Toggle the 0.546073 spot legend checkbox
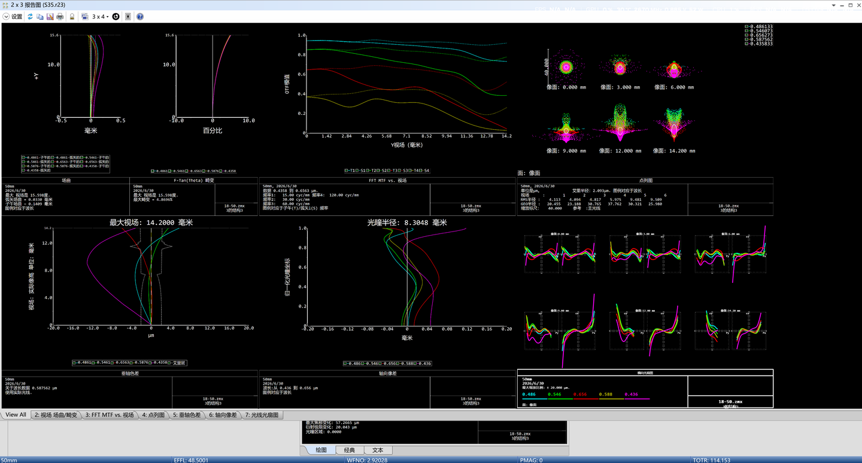 coord(746,31)
